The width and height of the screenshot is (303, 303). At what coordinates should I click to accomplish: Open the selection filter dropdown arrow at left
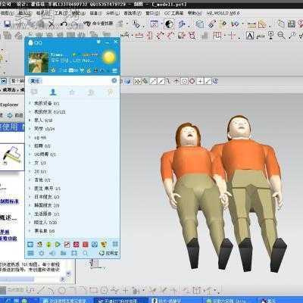(4, 81)
